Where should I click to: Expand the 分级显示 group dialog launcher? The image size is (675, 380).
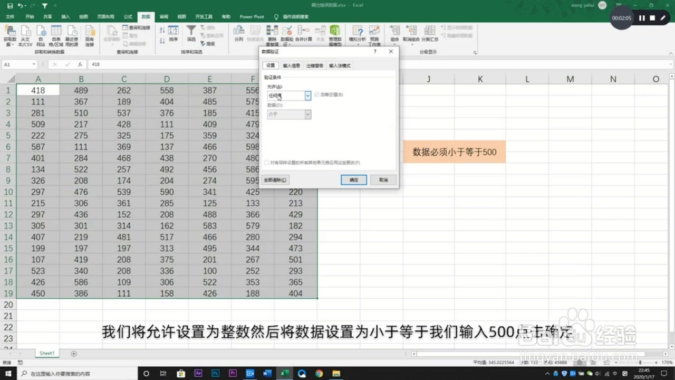[x=475, y=52]
